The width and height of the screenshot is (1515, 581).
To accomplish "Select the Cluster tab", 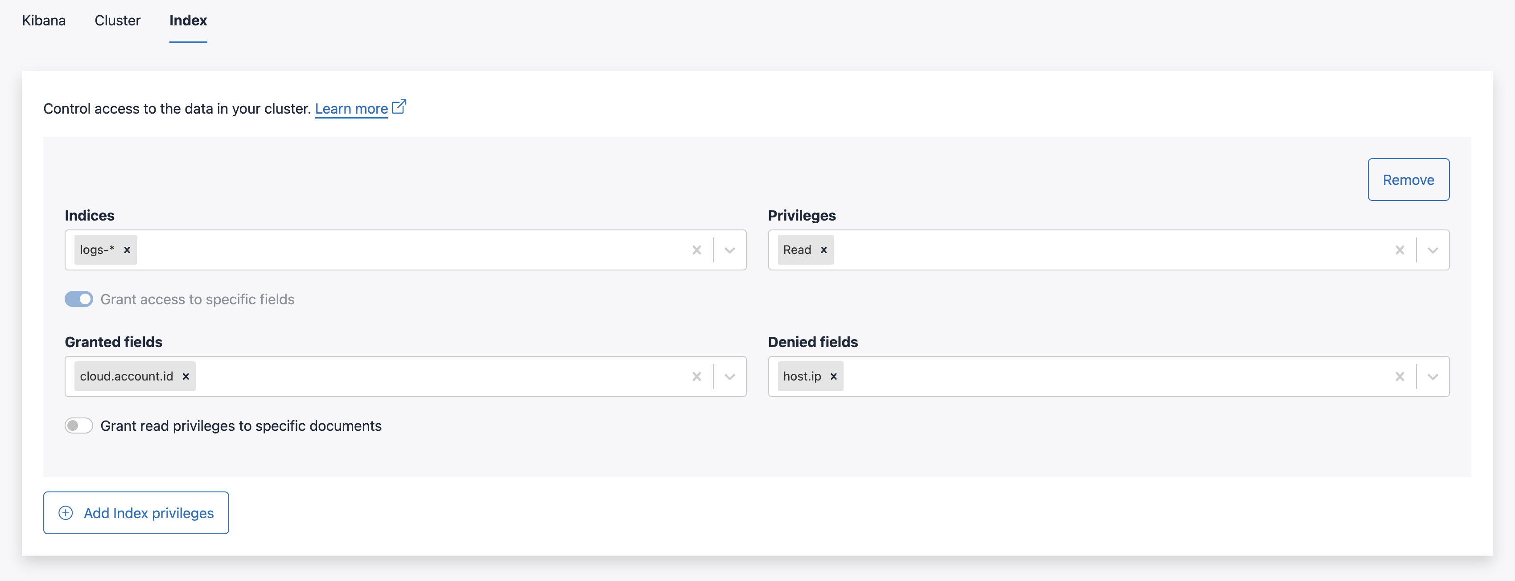I will (117, 20).
